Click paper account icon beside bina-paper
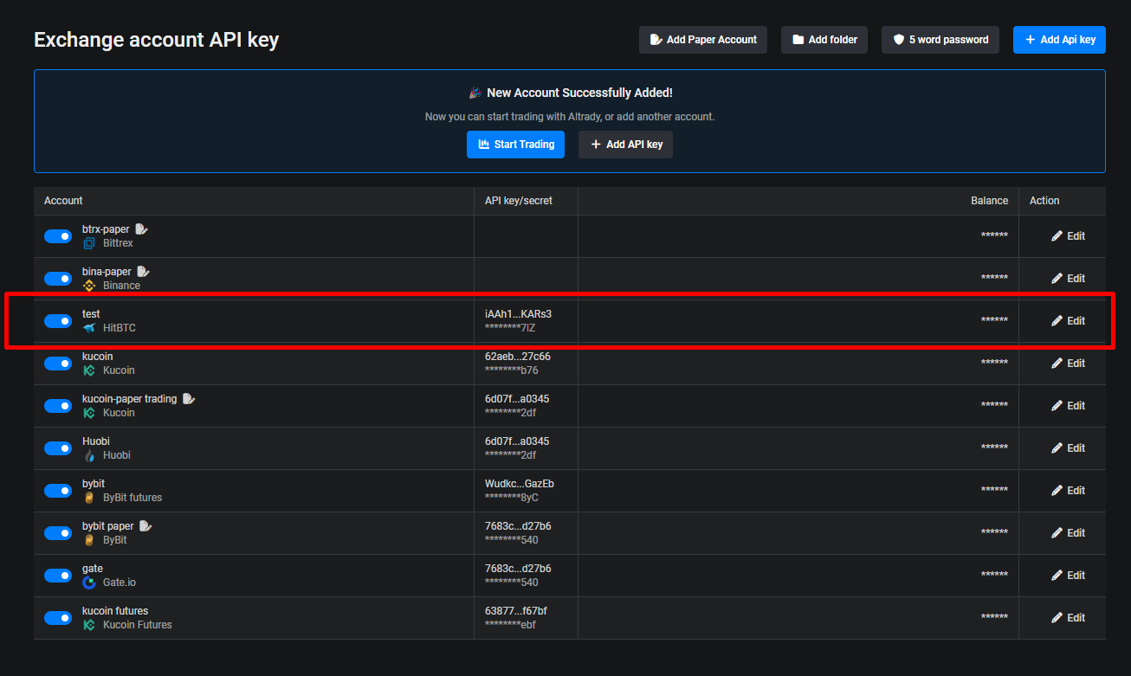 143,272
